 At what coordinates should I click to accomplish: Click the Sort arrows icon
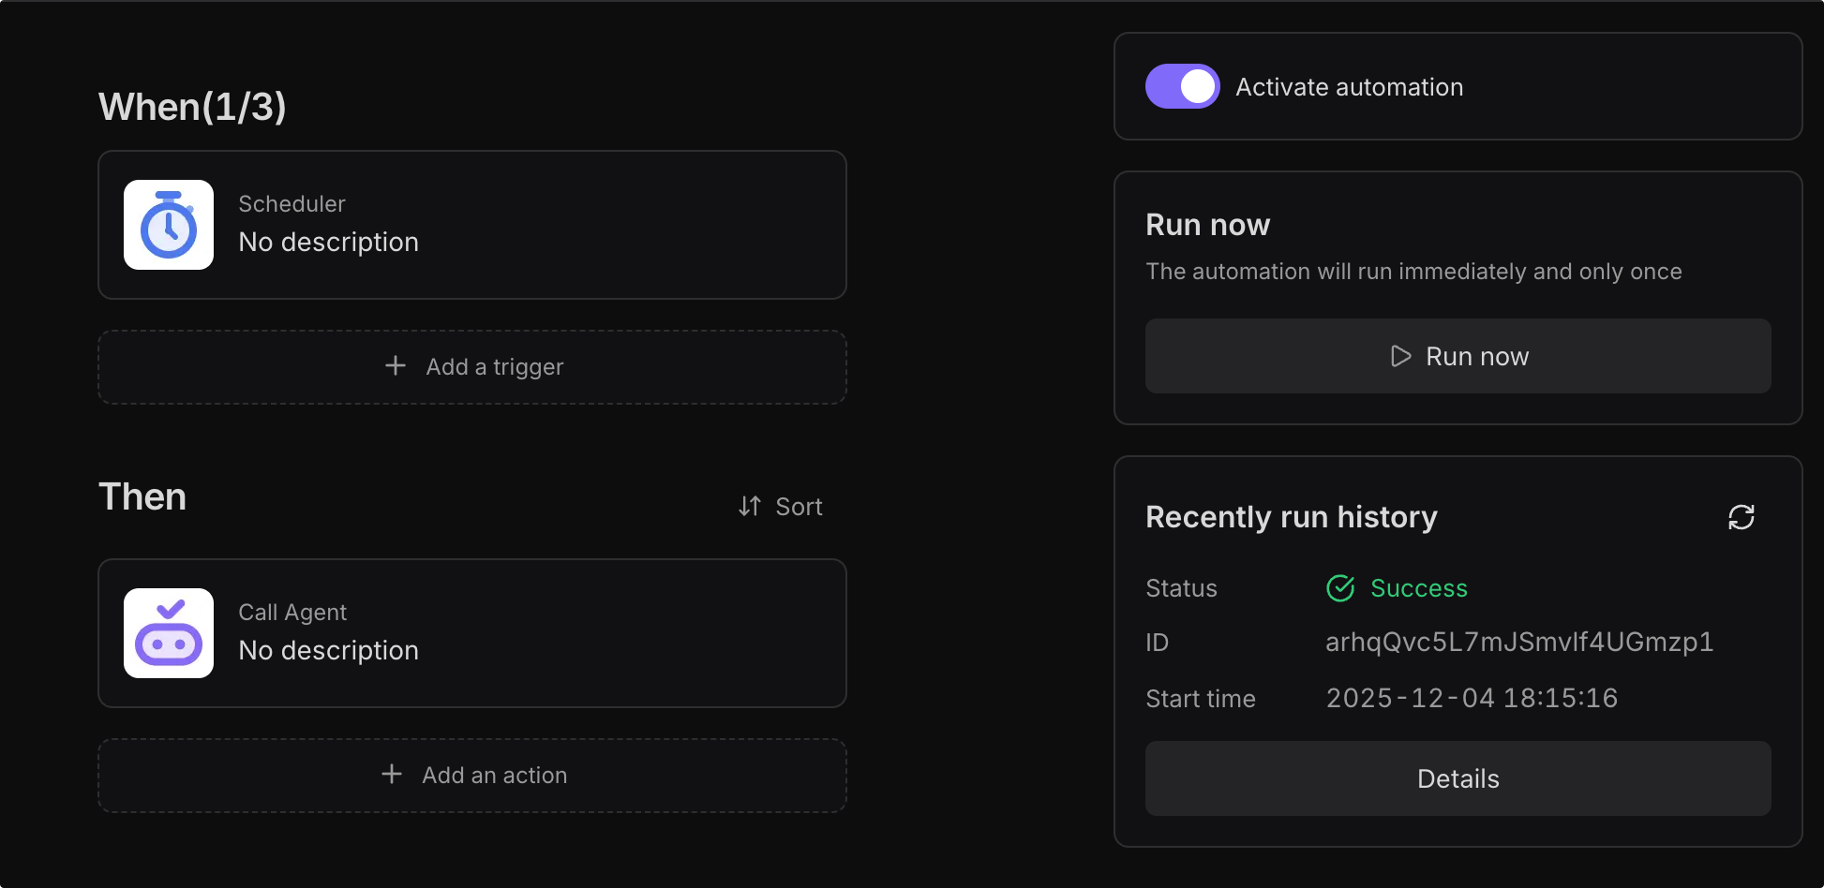click(x=749, y=507)
